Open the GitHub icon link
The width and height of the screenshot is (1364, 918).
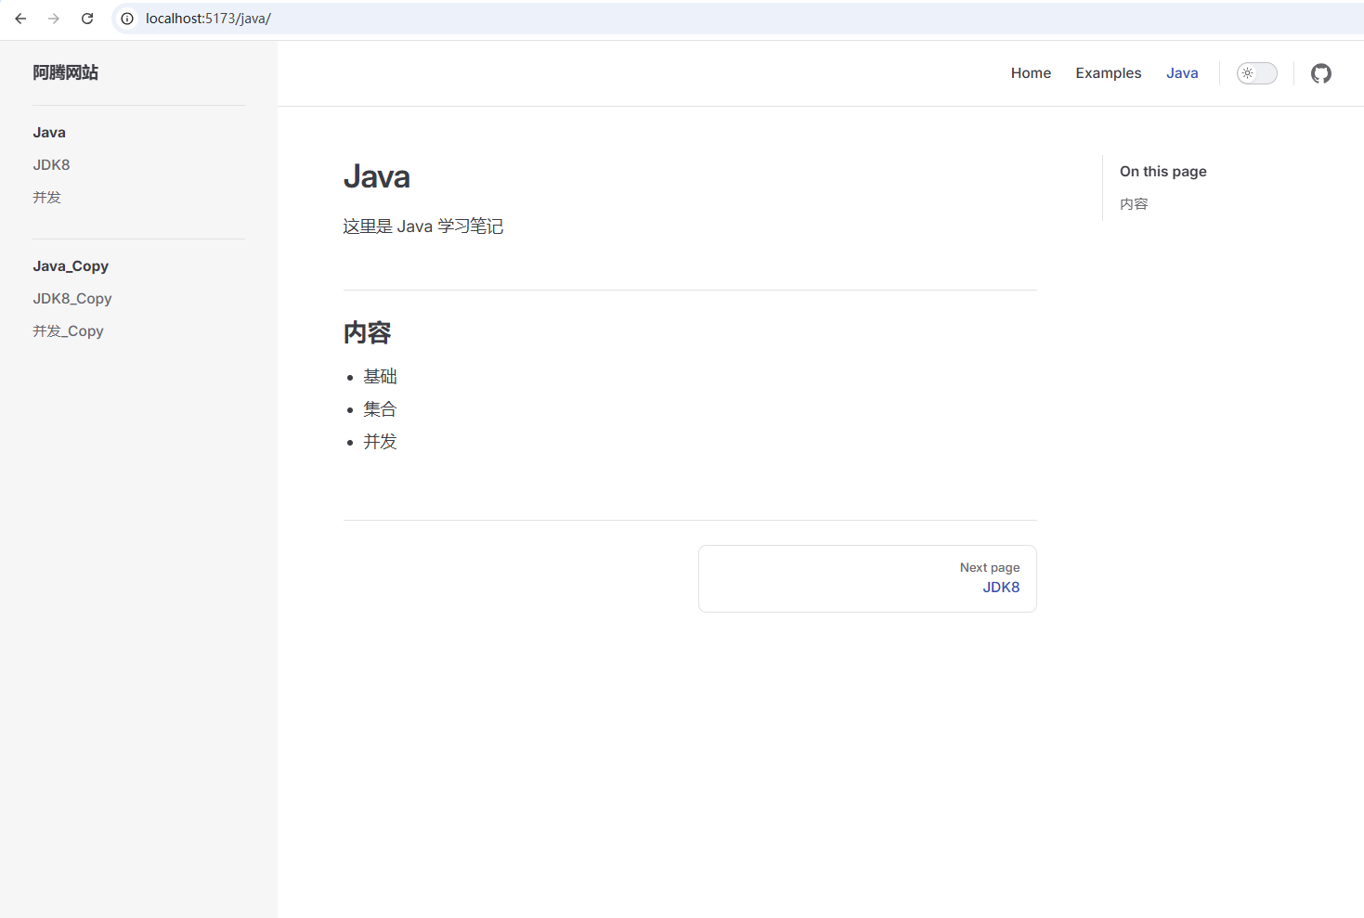[x=1320, y=73]
